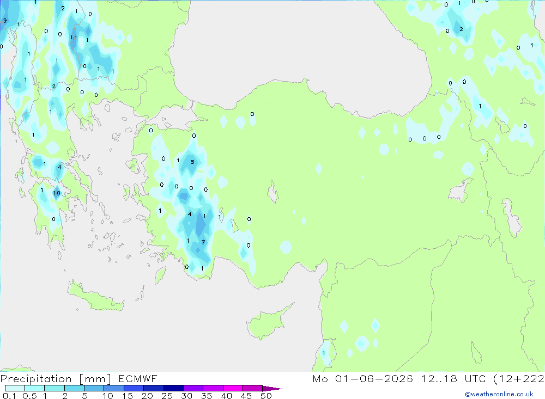Viewport: 545px width, 399px height.
Task: Click the 30–35 mm purple legend swatch
Action: [x=193, y=388]
